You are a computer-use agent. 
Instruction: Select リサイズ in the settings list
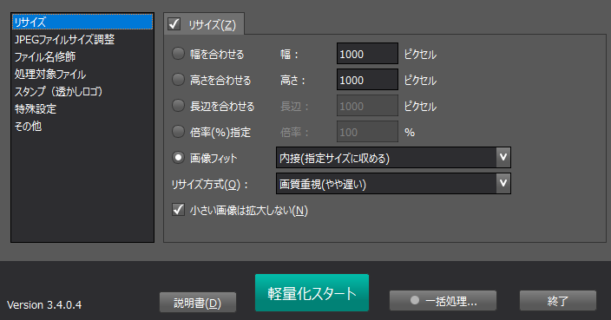[x=82, y=23]
